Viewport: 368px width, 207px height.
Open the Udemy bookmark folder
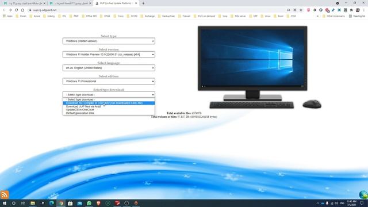click(48, 16)
